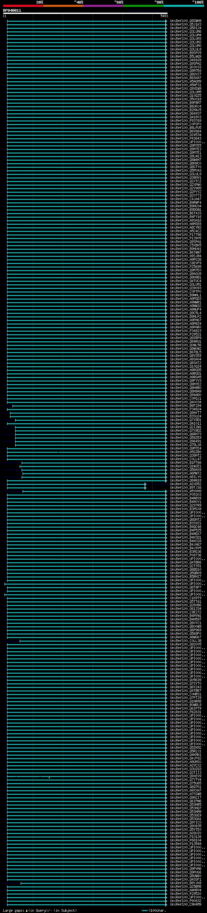Choose the UniRef100_B3MSX8 hit label
The width and height of the screenshot is (207, 913).
186,509
